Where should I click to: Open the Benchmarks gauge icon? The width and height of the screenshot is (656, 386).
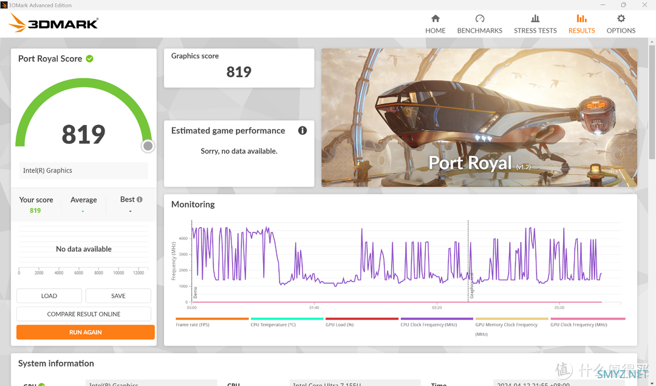[x=480, y=18]
